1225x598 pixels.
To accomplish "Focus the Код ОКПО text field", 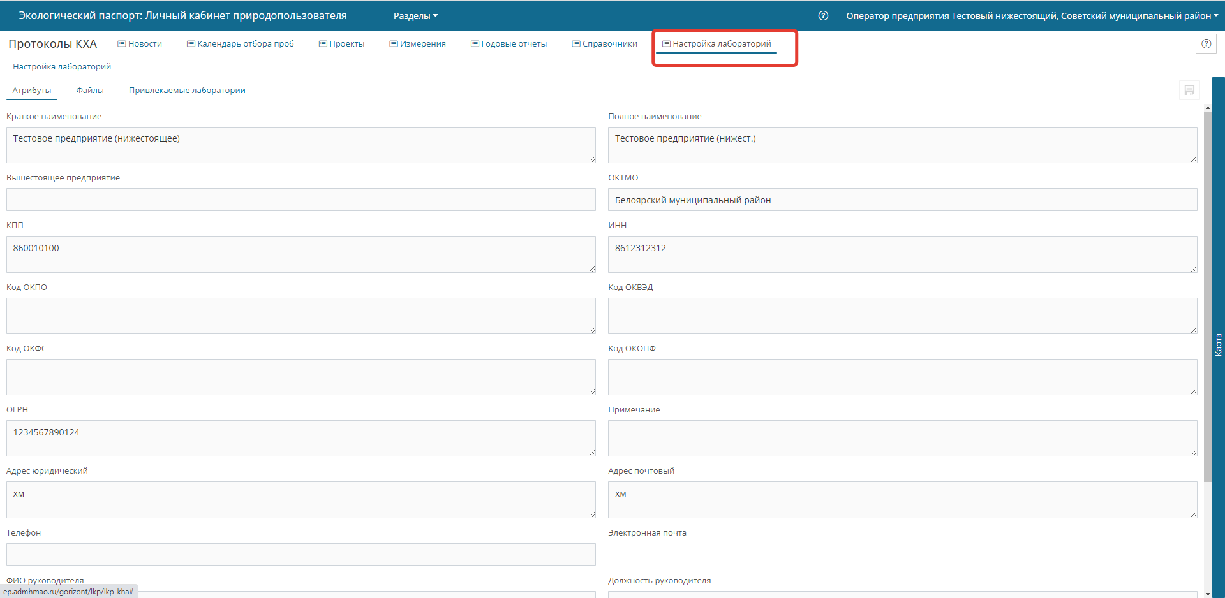I will click(x=301, y=316).
